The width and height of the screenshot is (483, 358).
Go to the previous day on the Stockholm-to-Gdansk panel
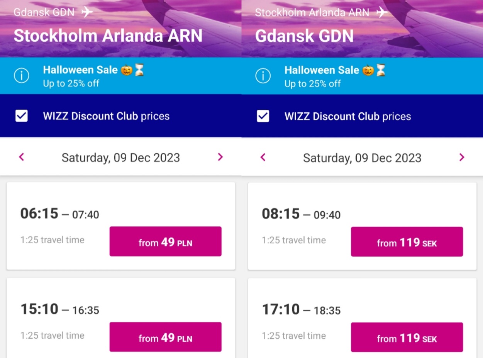[263, 157]
